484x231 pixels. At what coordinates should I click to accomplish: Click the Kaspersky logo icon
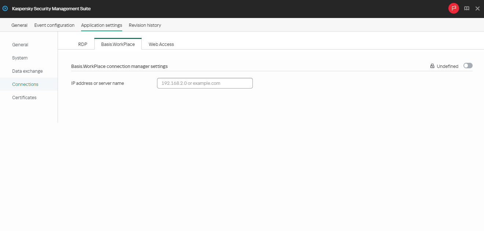pyautogui.click(x=5, y=8)
